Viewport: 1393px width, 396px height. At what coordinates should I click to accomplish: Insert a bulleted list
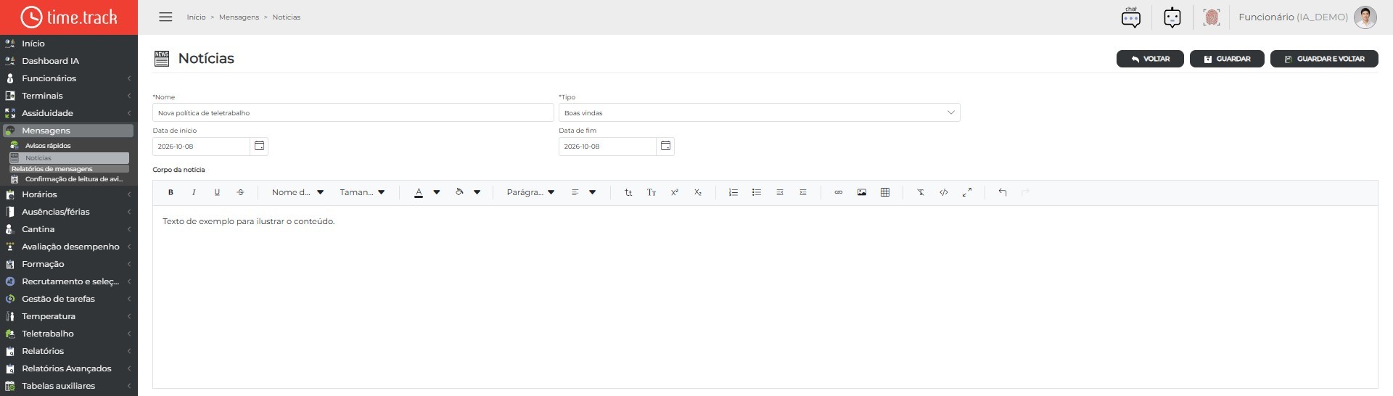pos(757,192)
